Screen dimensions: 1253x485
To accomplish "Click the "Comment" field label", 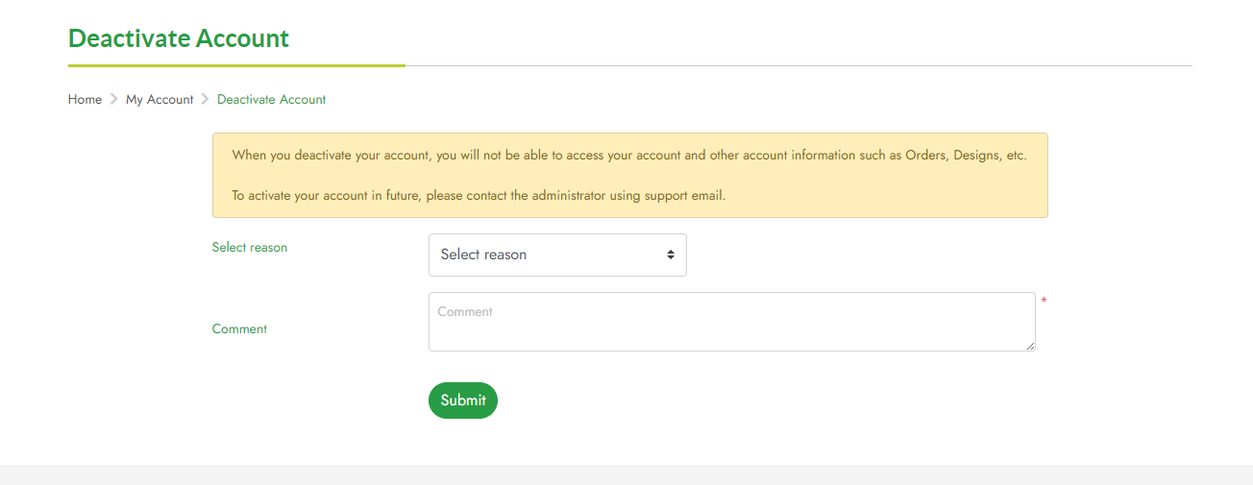I will [239, 329].
